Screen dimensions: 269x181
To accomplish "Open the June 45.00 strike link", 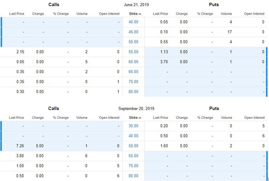I will (133, 32).
